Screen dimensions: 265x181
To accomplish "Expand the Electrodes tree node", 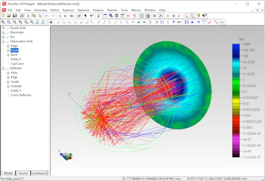I will tap(3, 33).
